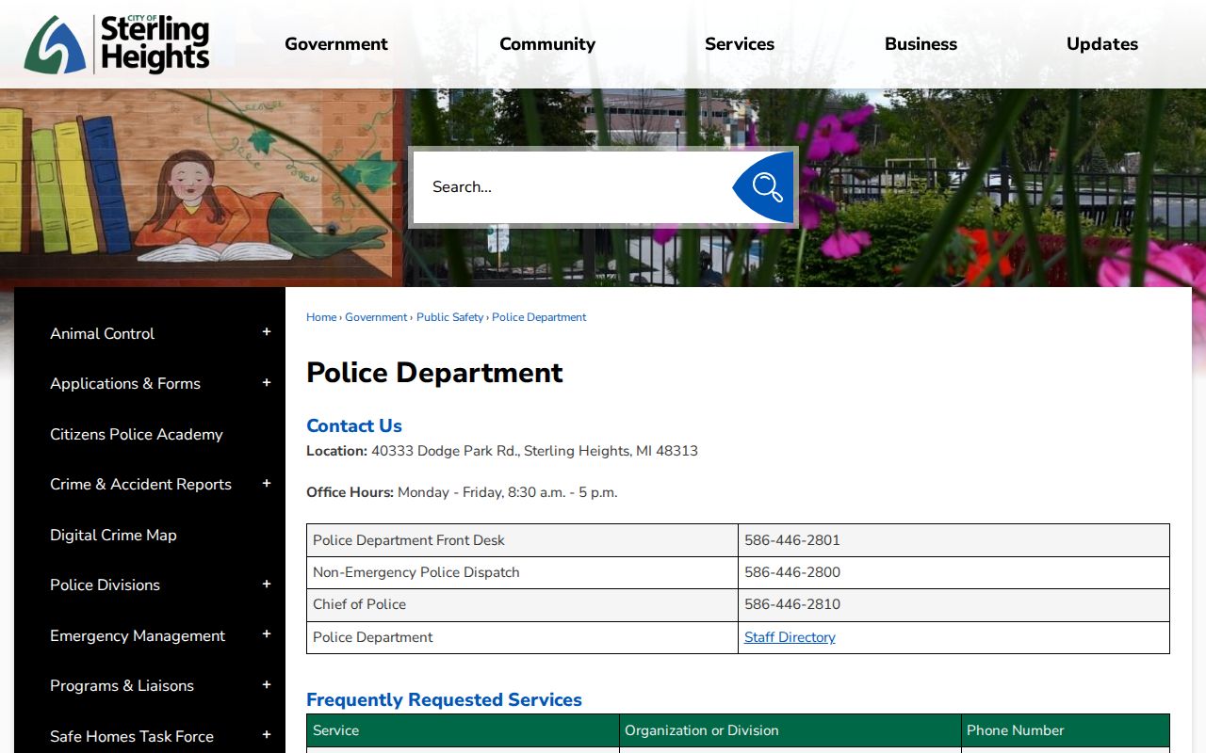
Task: Click the Home breadcrumb link
Action: point(321,317)
